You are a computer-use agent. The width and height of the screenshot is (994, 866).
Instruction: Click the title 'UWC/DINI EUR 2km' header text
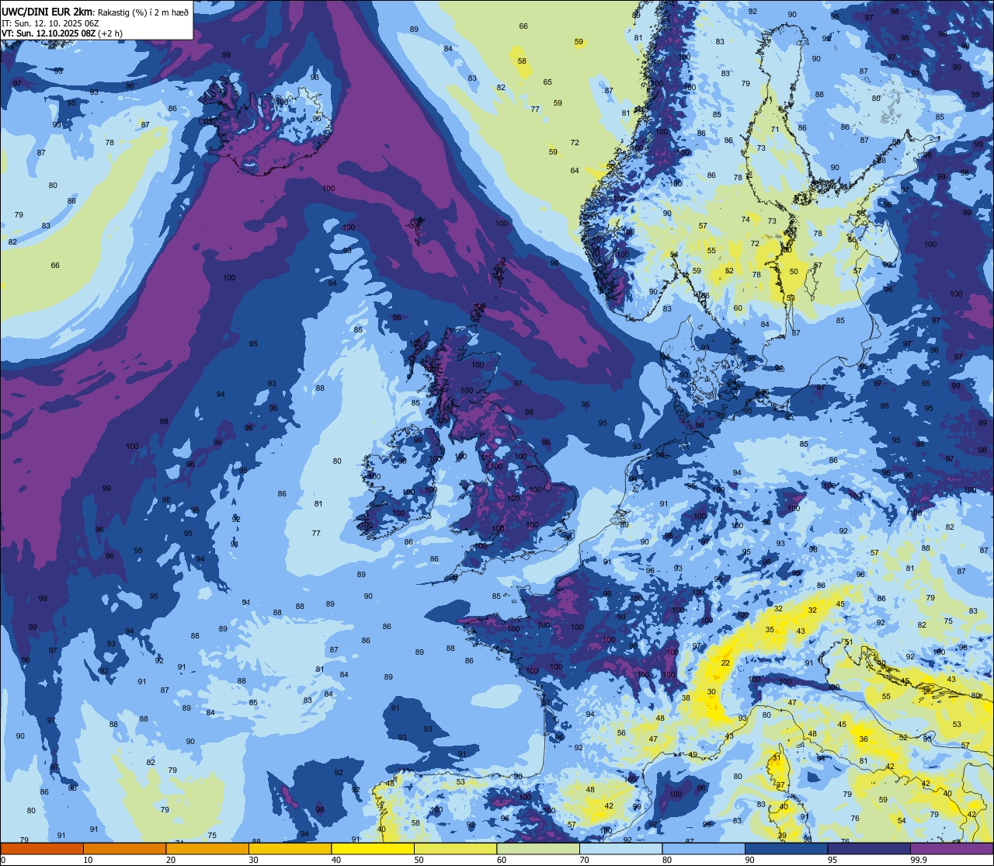click(x=47, y=11)
